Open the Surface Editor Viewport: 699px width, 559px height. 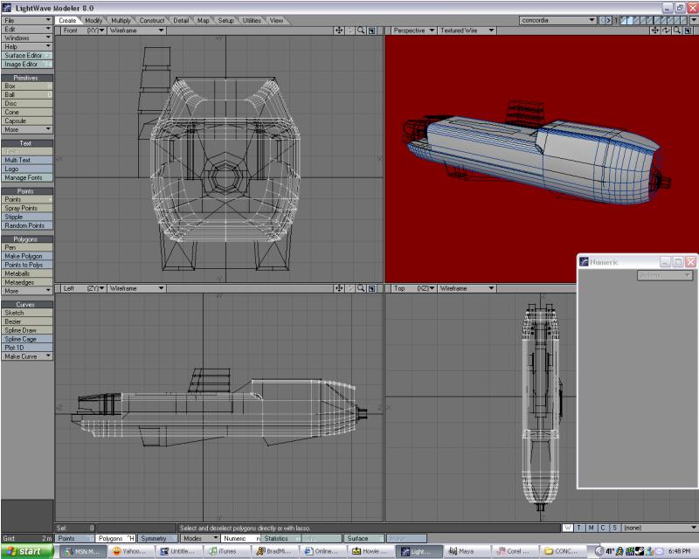pyautogui.click(x=27, y=55)
